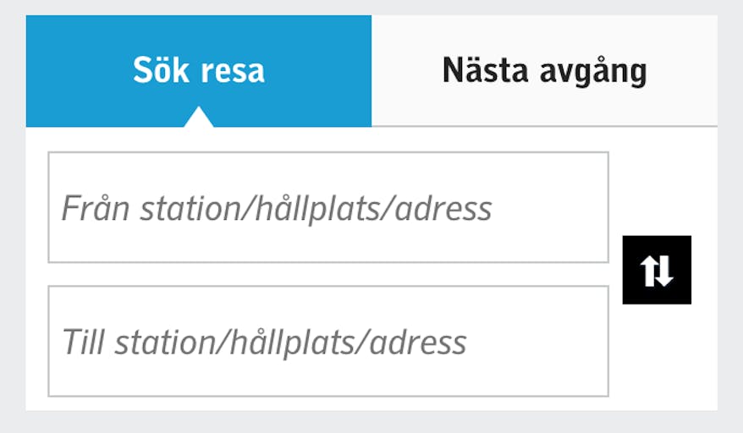Swap the Från and Till stations
This screenshot has height=433, width=743.
tap(657, 270)
